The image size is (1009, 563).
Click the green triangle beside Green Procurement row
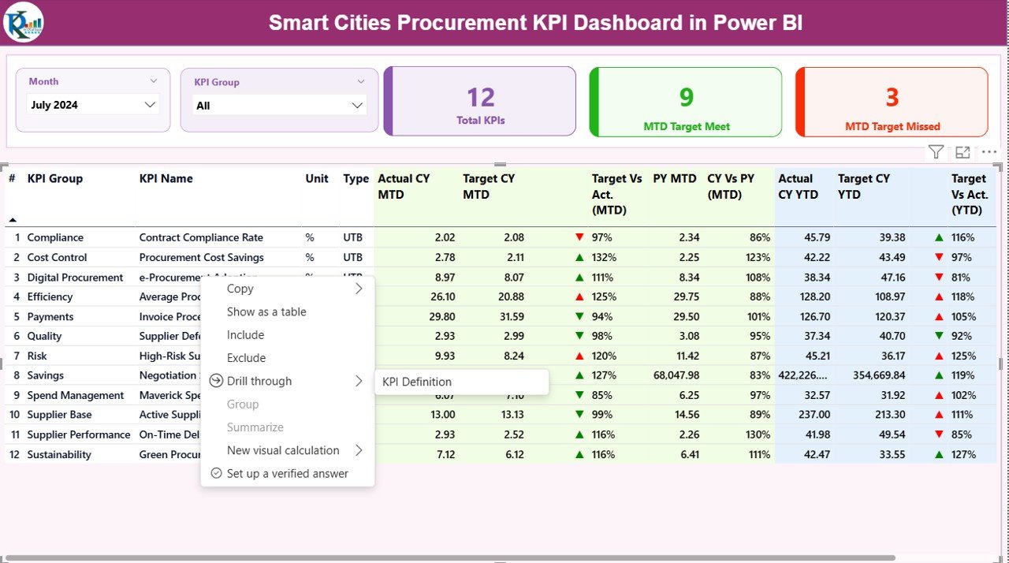pos(579,454)
